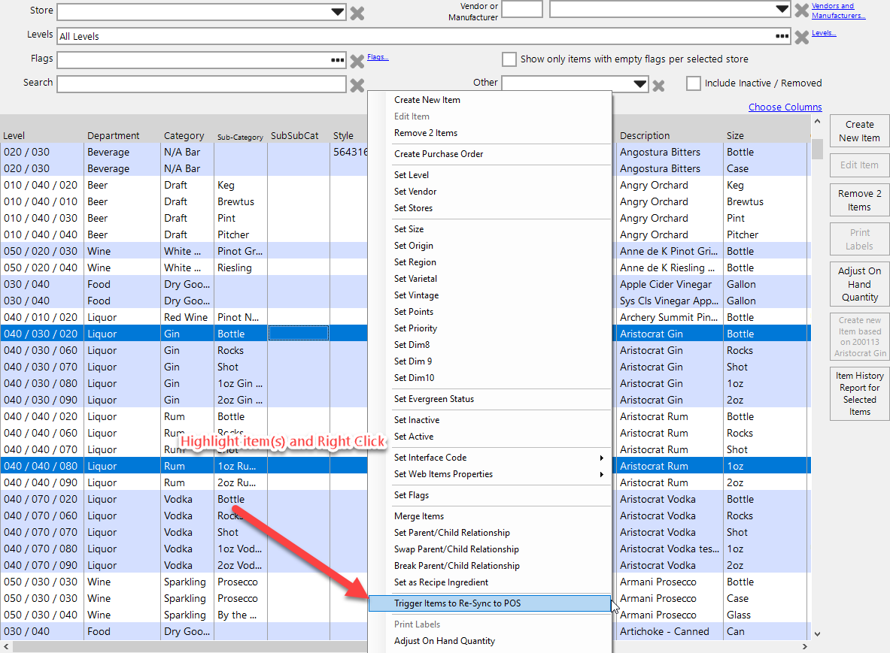Click the Riesling sub-category cell
The image size is (890, 653).
click(x=240, y=268)
